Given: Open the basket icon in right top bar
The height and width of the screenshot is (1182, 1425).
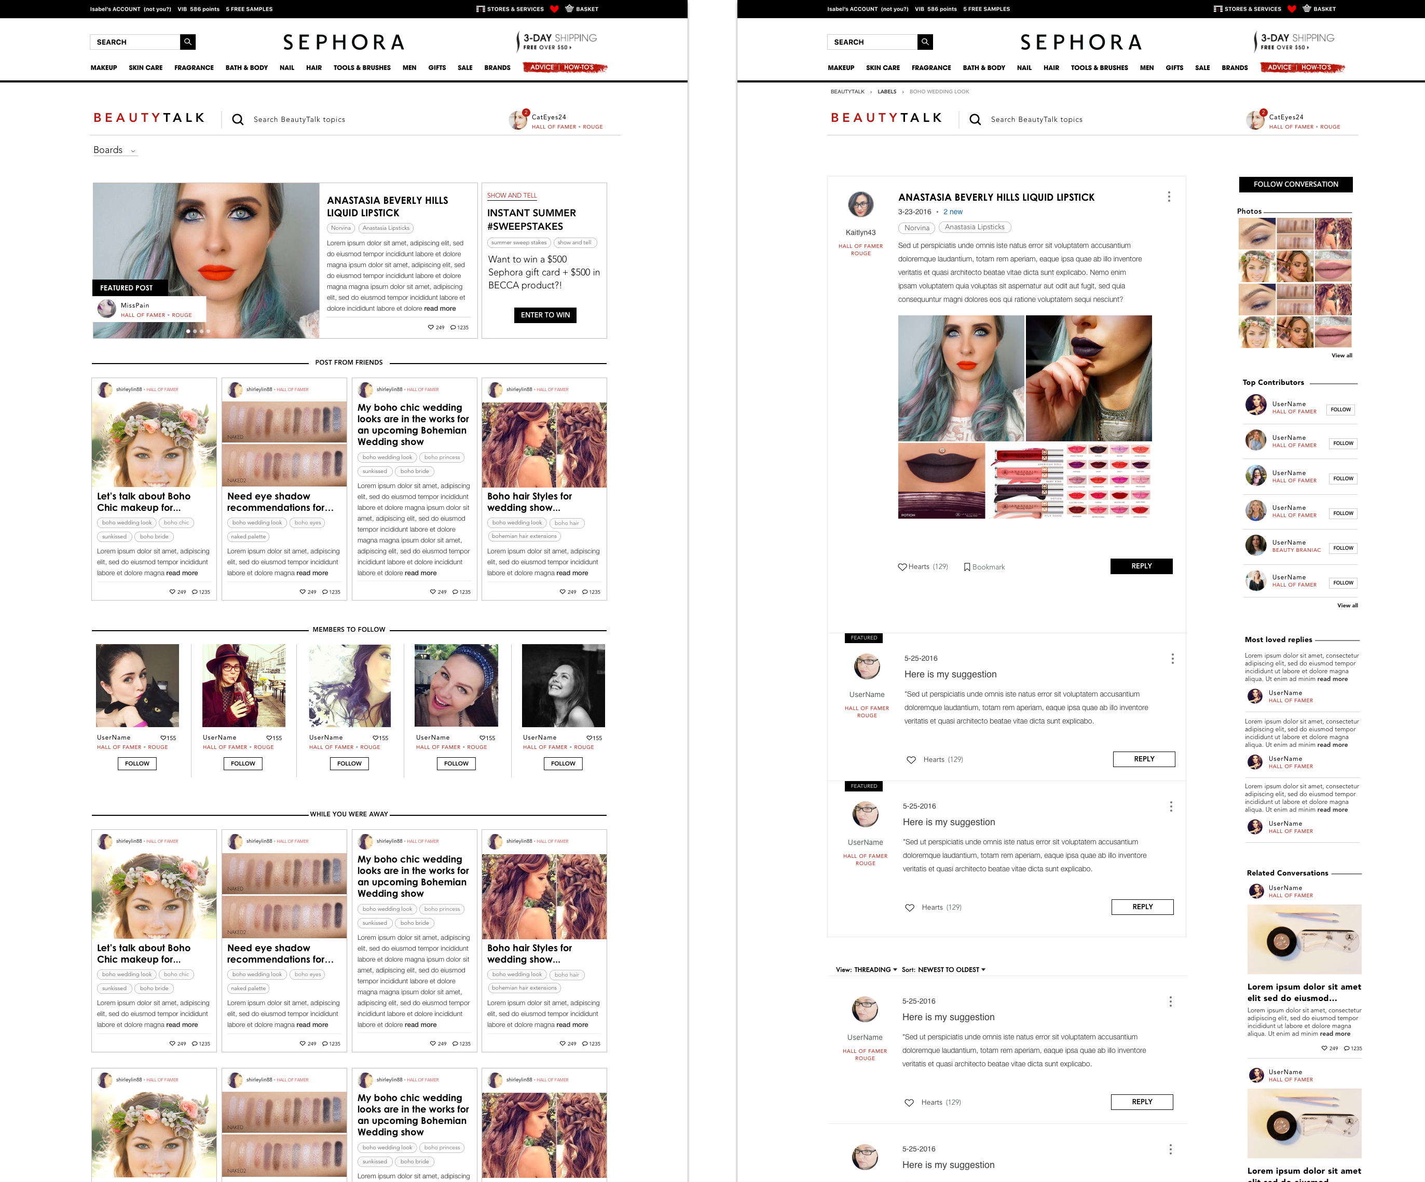Looking at the screenshot, I should (1307, 9).
